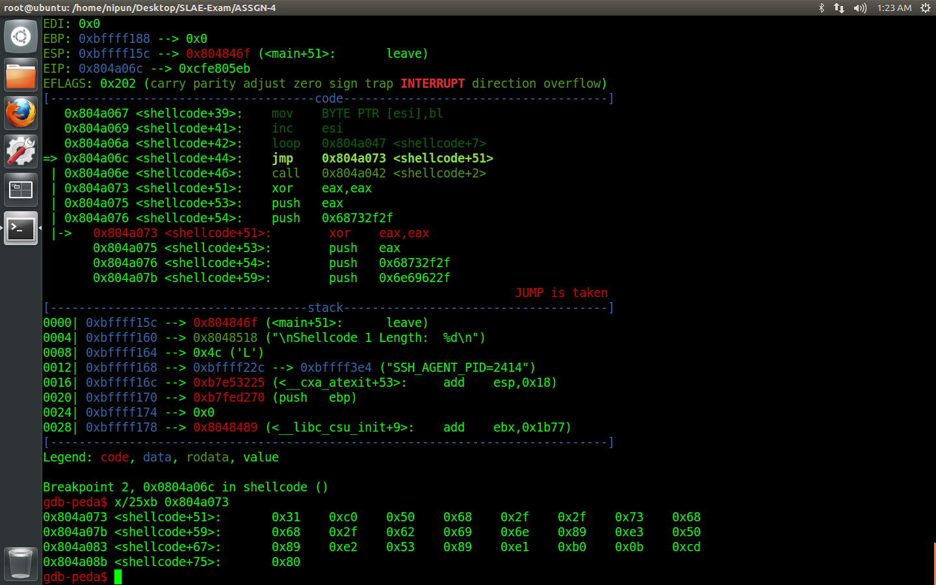The image size is (936, 585).
Task: Open the 1:23 AM clock menu
Action: (894, 8)
